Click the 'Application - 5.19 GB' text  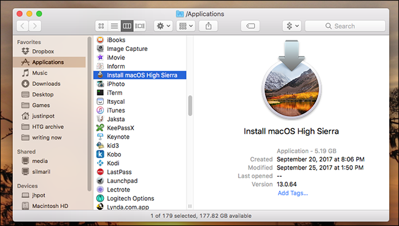tap(307, 151)
